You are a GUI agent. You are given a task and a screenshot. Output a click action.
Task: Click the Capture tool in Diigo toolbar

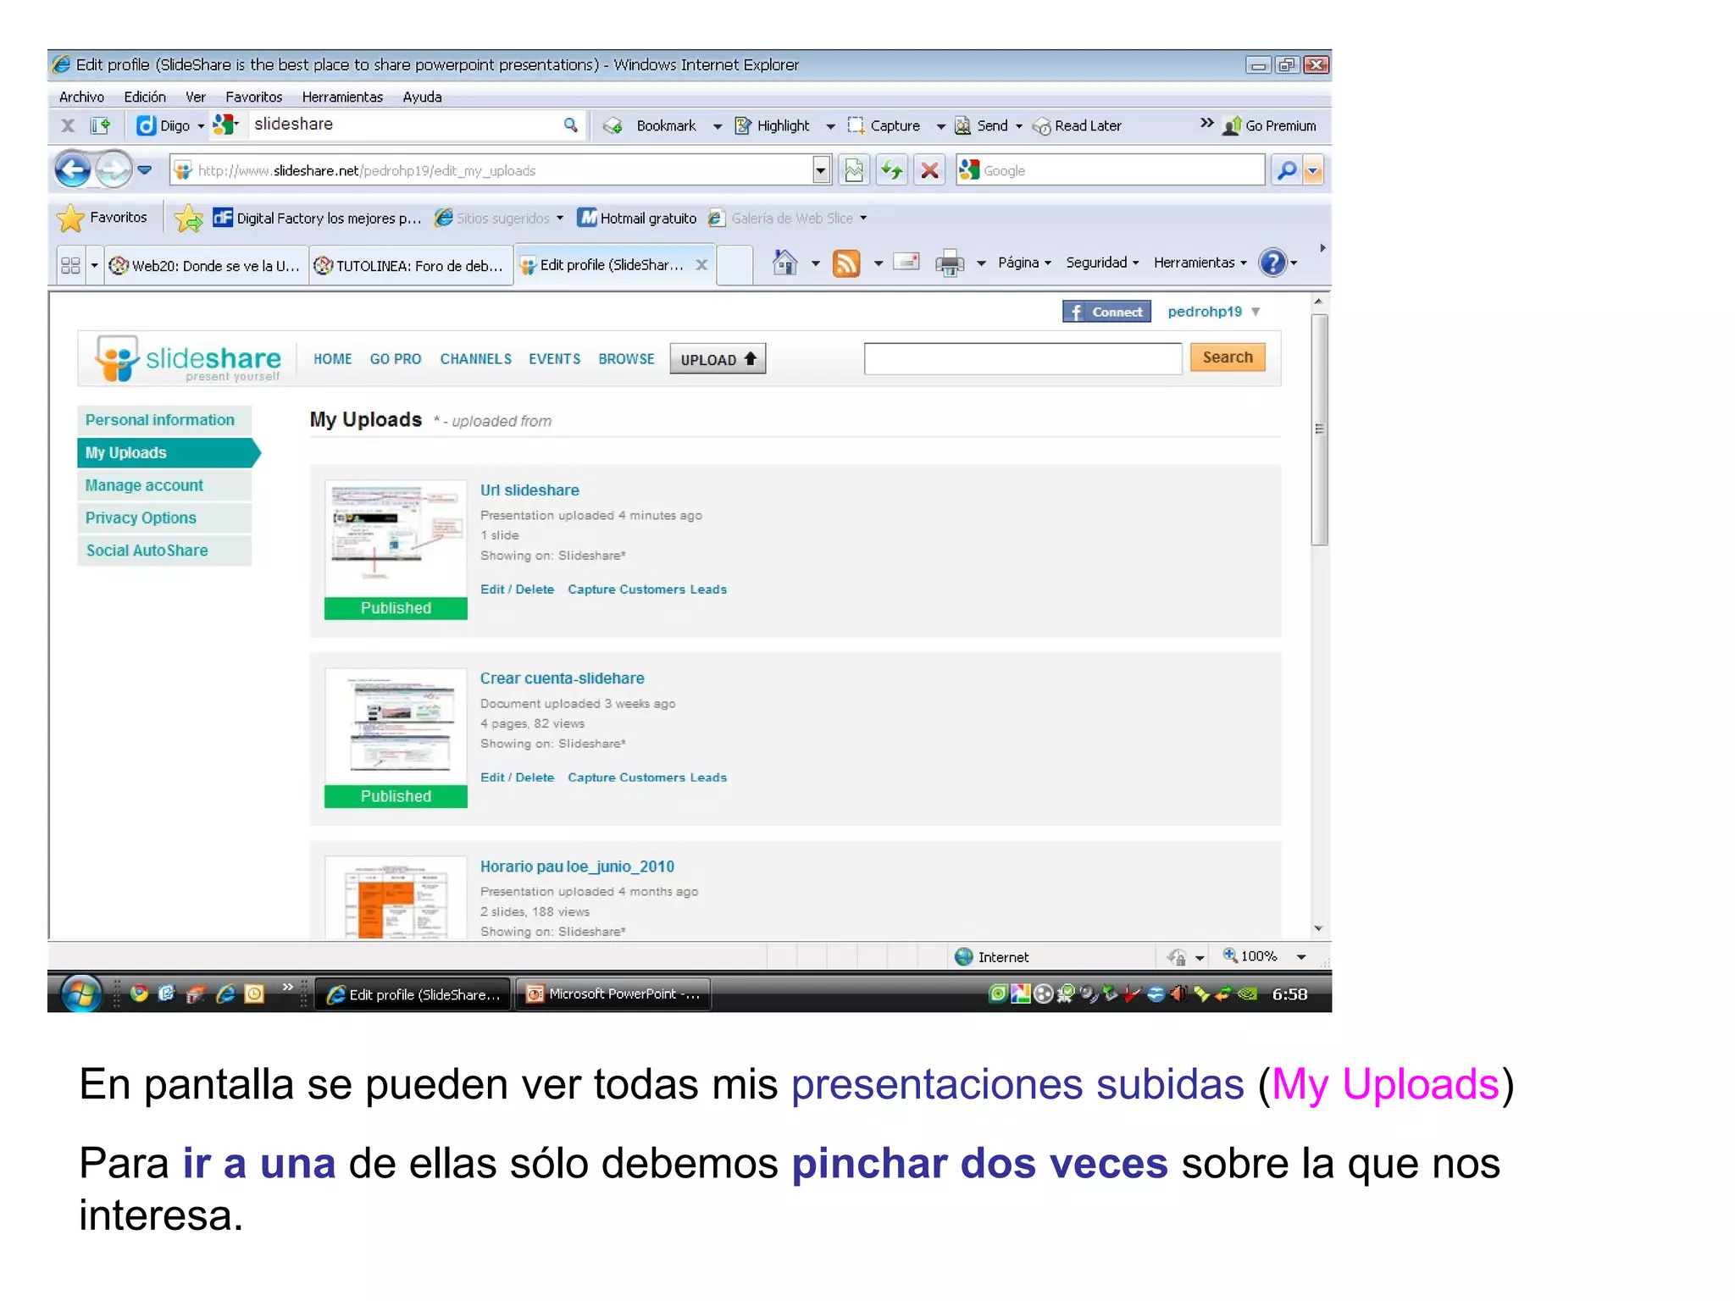coord(884,125)
